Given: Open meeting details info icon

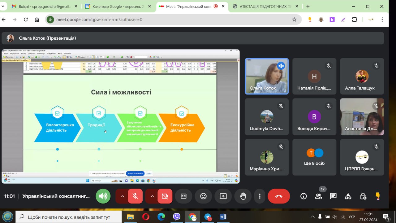Looking at the screenshot, I should coord(303,196).
